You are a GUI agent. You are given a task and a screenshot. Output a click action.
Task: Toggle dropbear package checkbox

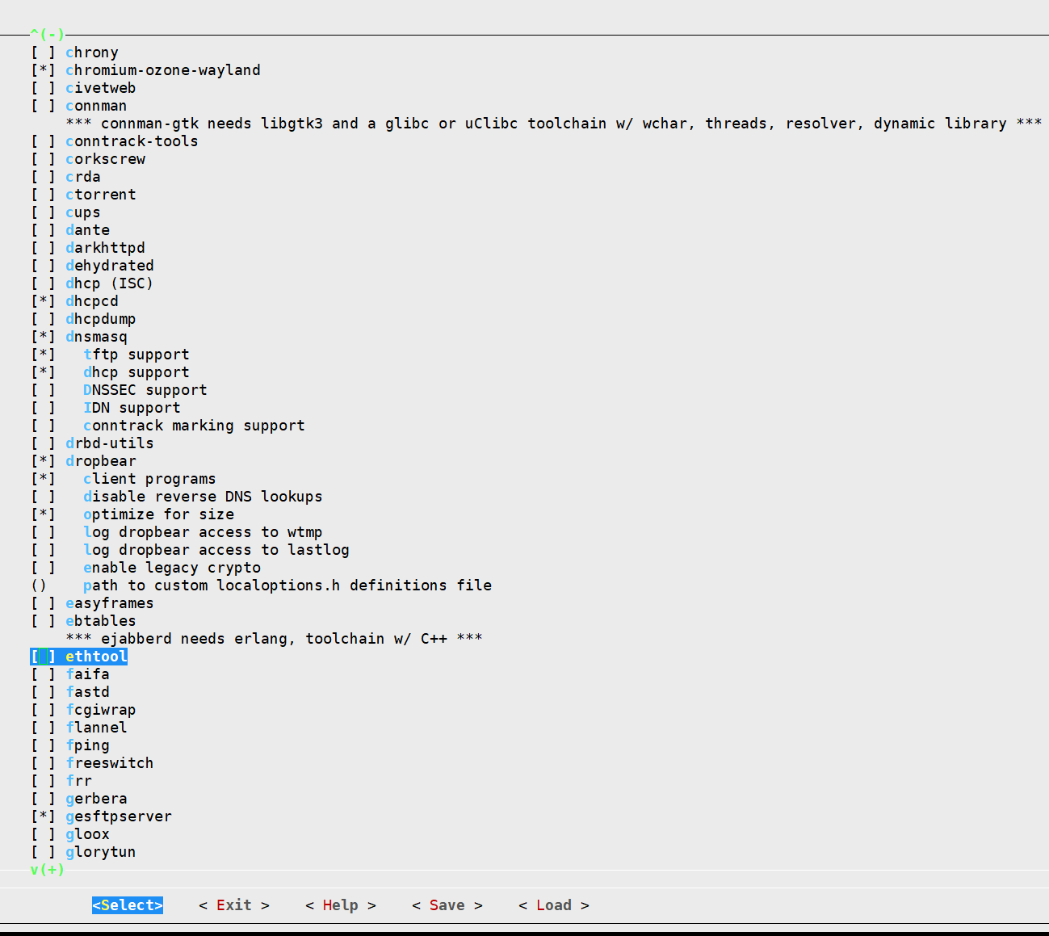point(43,461)
